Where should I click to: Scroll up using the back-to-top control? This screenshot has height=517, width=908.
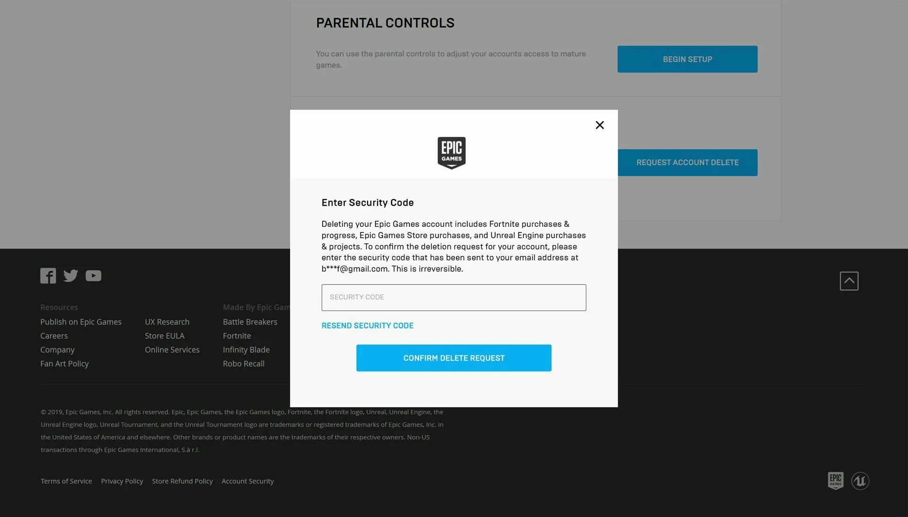[849, 280]
